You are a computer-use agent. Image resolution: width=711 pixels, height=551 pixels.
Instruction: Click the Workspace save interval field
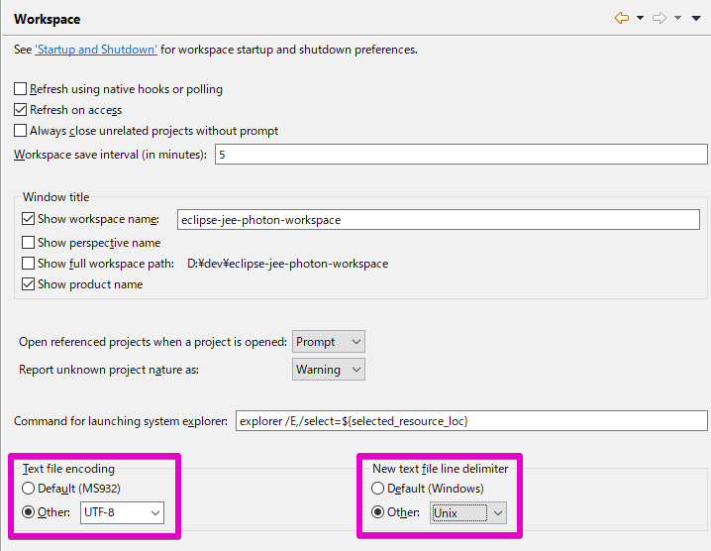coord(460,155)
